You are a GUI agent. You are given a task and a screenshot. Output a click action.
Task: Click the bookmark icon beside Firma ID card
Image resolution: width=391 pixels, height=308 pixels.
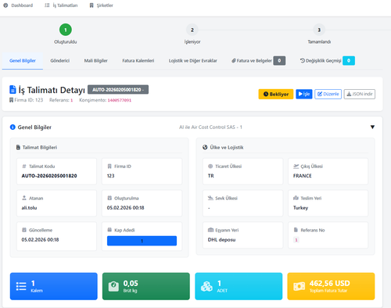tap(109, 167)
